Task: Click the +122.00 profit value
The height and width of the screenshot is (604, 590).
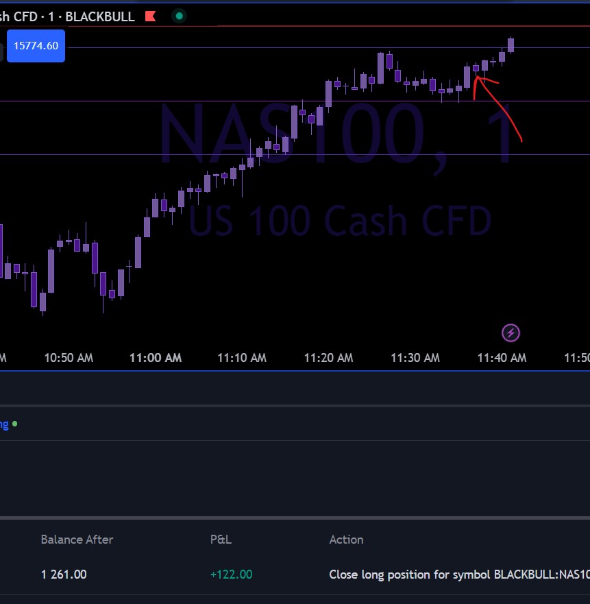Action: 231,575
